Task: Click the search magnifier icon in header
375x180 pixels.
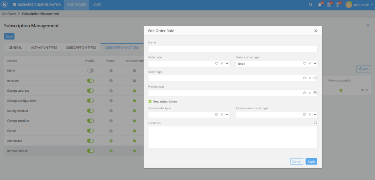Action: 310,5
